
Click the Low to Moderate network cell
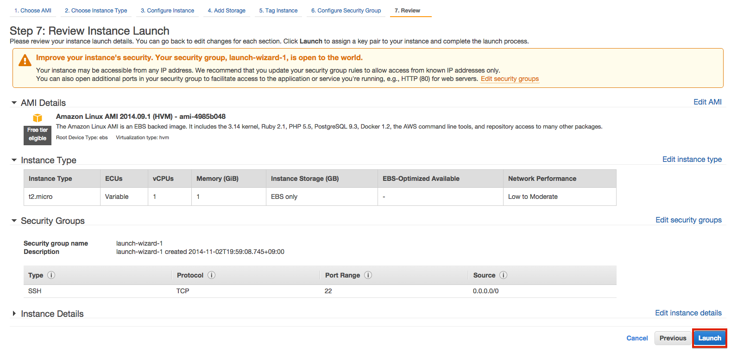[x=560, y=197]
